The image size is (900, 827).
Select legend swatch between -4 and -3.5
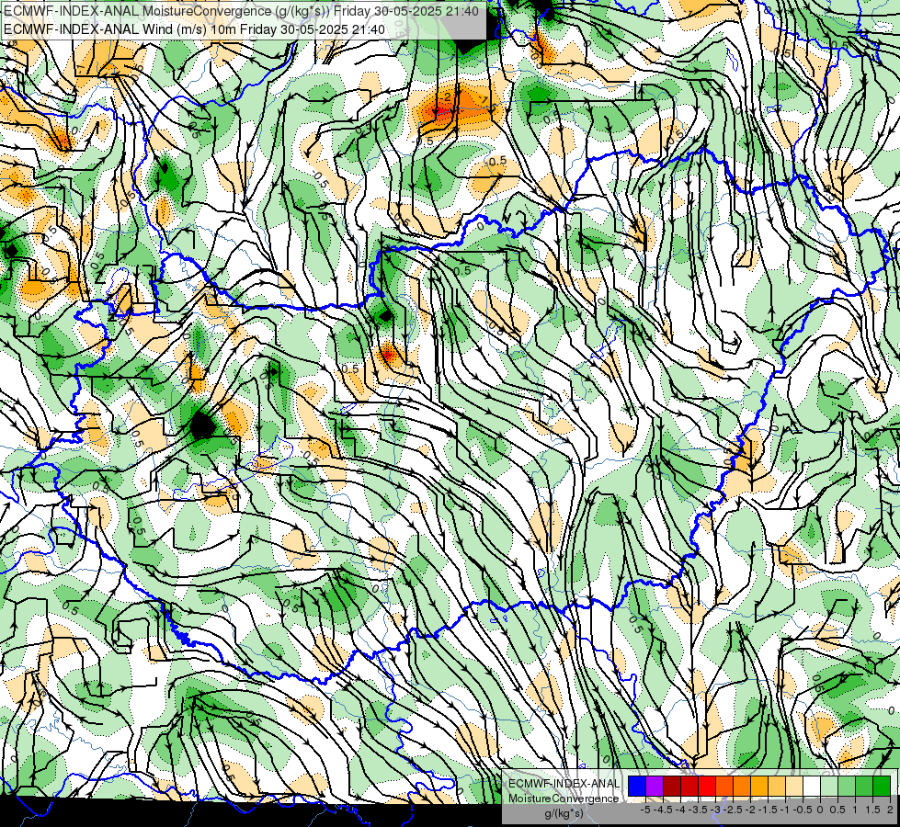[x=689, y=787]
